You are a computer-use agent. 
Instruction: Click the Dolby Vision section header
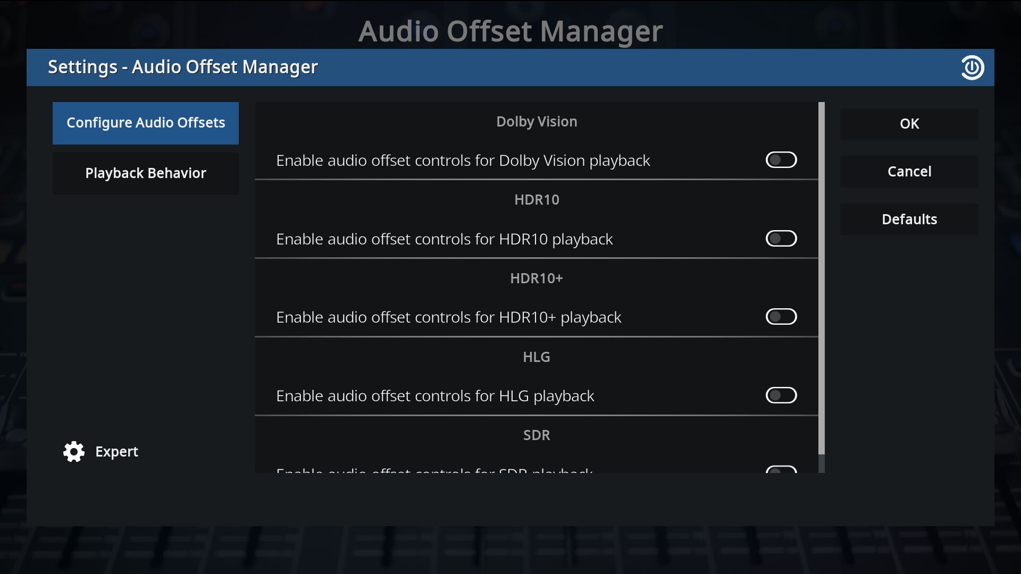[x=536, y=122]
